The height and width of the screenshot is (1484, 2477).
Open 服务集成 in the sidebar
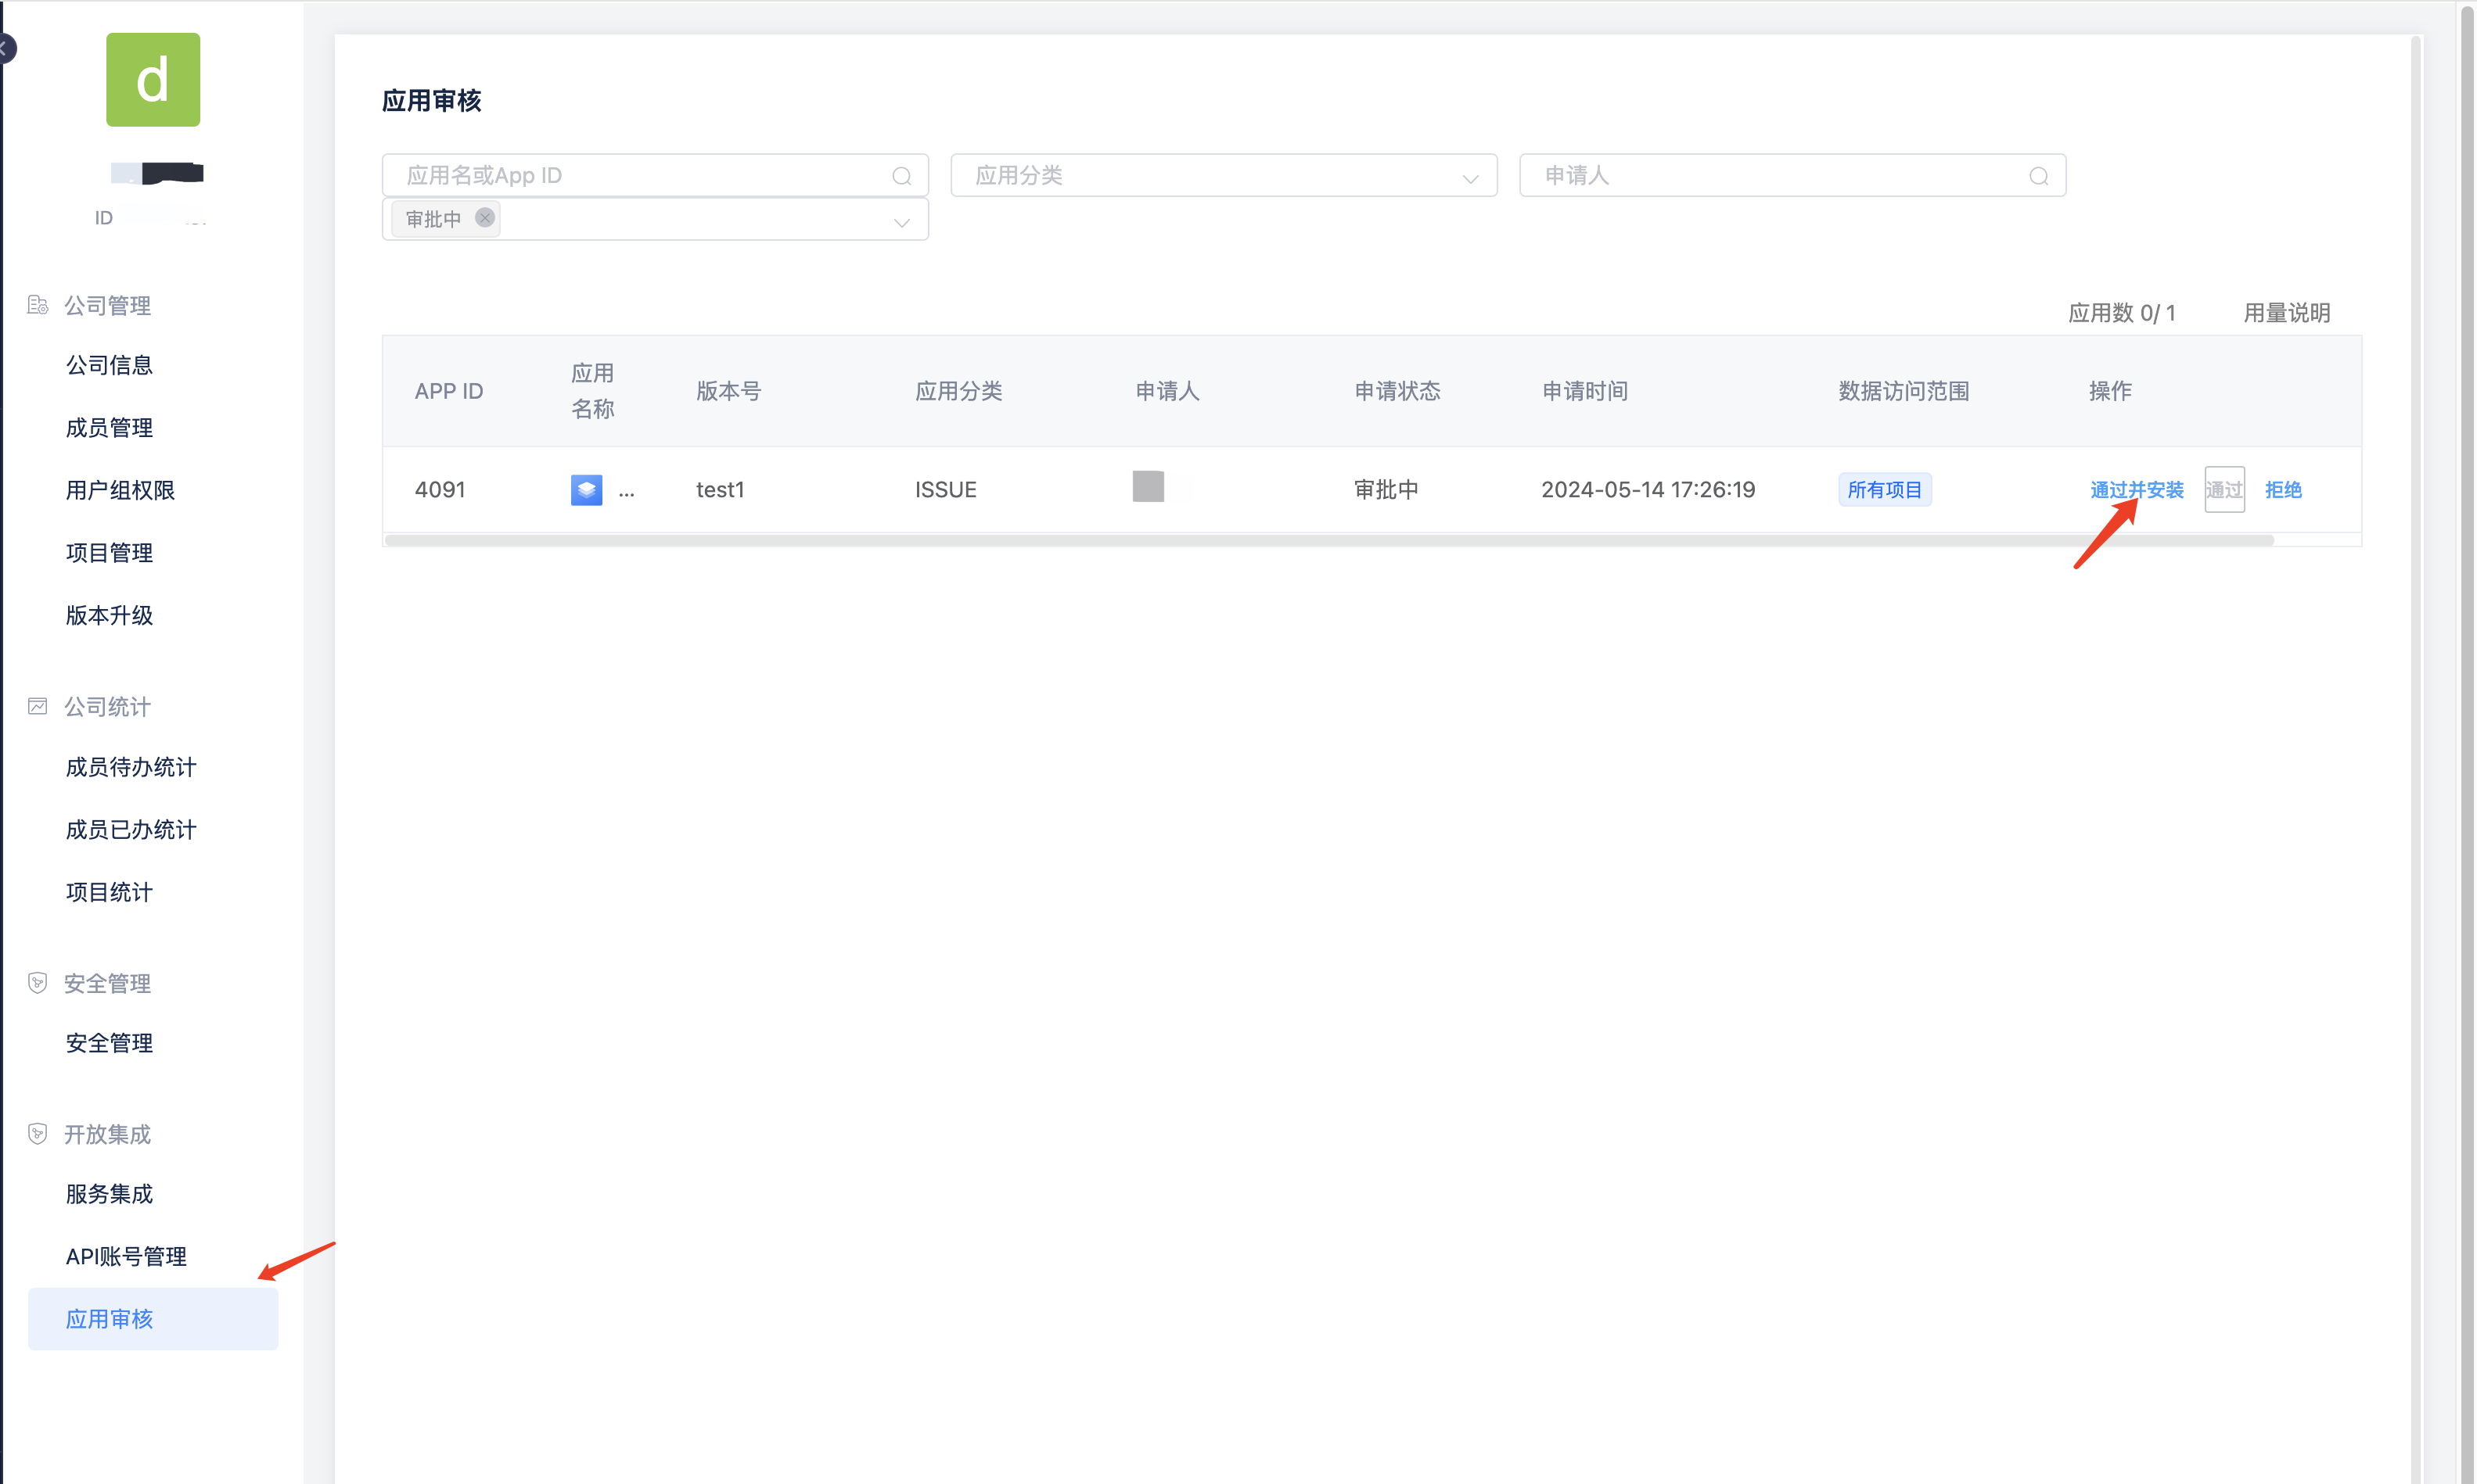(109, 1194)
